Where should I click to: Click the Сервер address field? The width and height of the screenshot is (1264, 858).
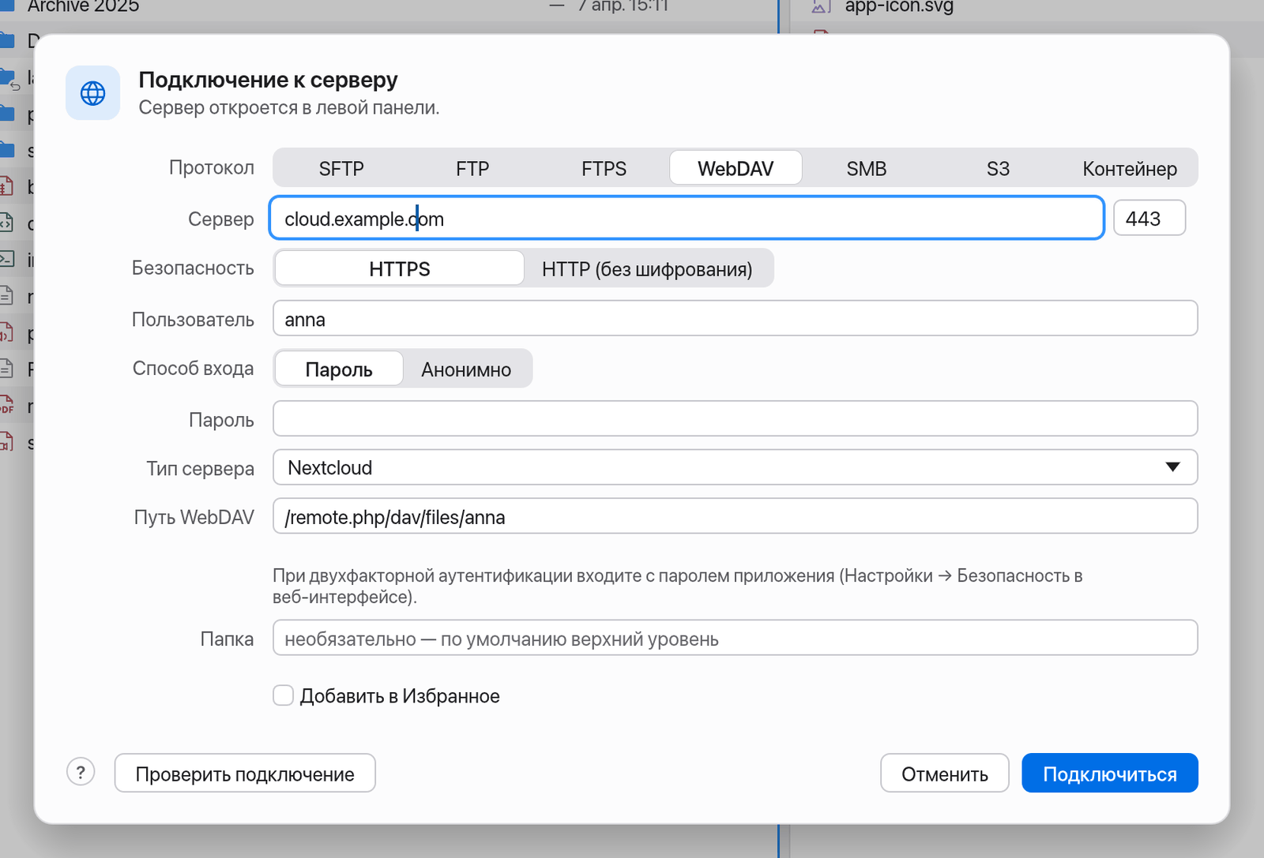687,218
